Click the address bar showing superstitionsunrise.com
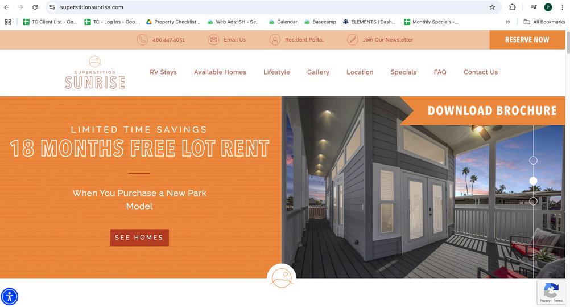Image resolution: width=570 pixels, height=307 pixels. (x=269, y=7)
